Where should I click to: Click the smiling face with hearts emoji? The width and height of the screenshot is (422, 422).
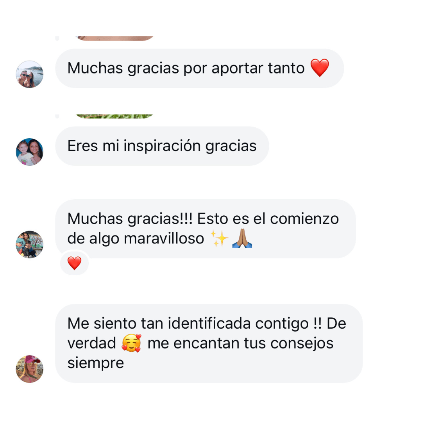tap(131, 343)
